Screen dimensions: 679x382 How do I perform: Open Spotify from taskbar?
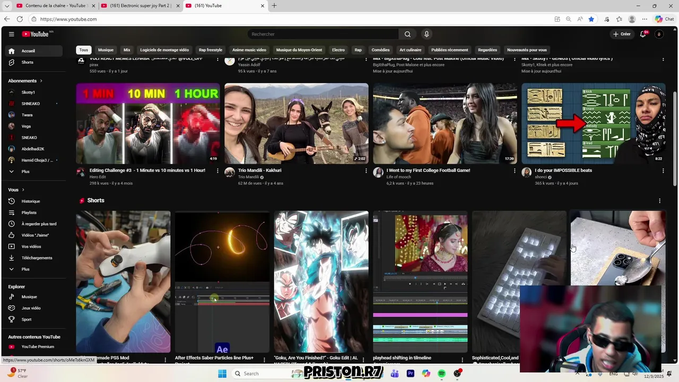click(441, 374)
